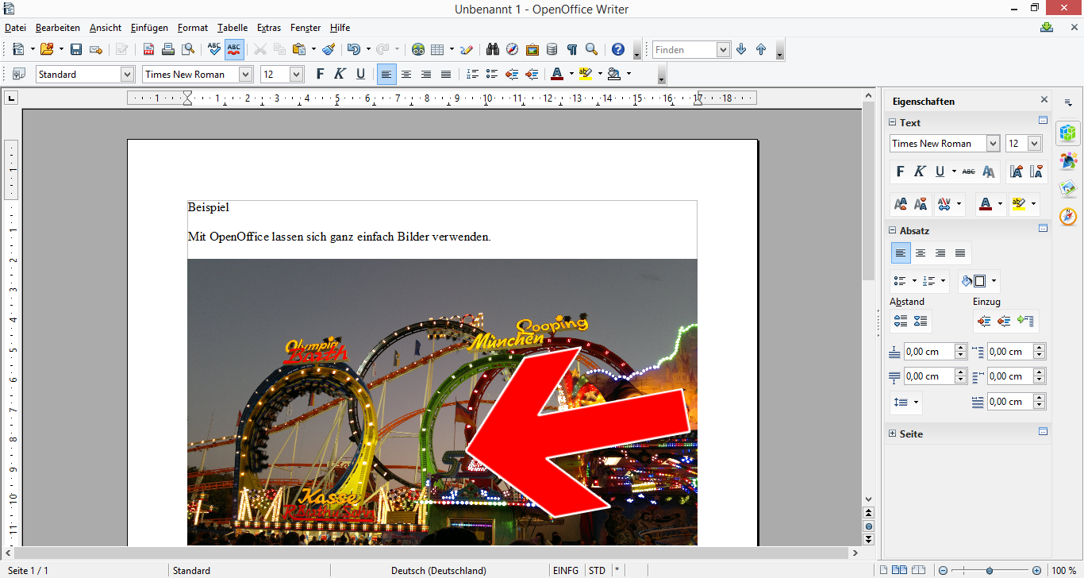Open the paragraph style dropdown
Screen dimensions: 1084x578
click(127, 74)
